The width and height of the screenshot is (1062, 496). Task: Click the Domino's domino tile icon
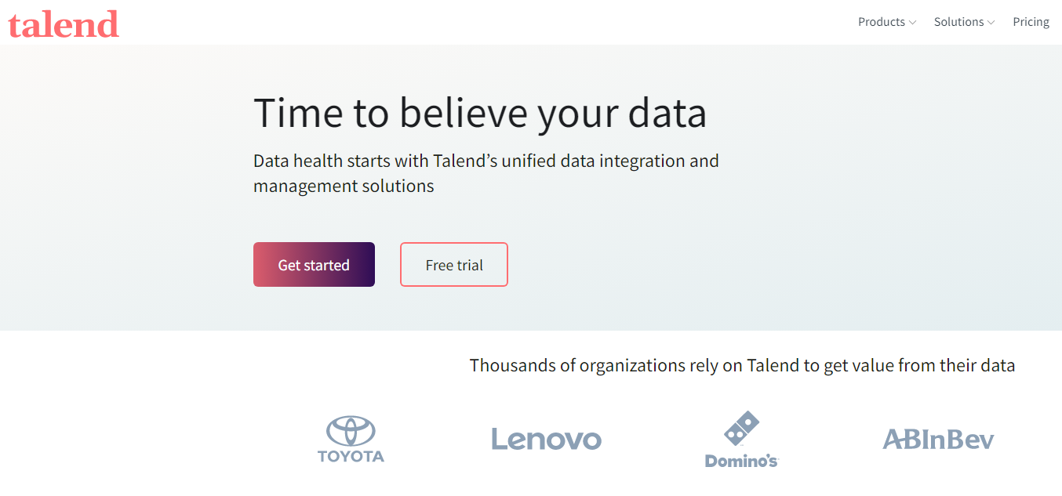tap(741, 429)
